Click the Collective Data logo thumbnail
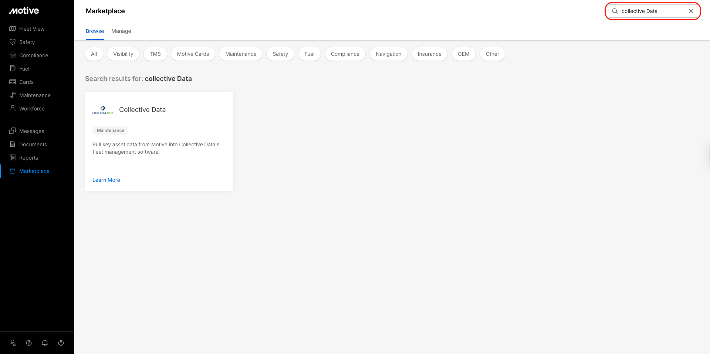Viewport: 710px width, 354px height. [x=103, y=110]
